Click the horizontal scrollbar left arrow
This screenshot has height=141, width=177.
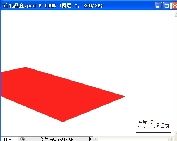(x=96, y=139)
